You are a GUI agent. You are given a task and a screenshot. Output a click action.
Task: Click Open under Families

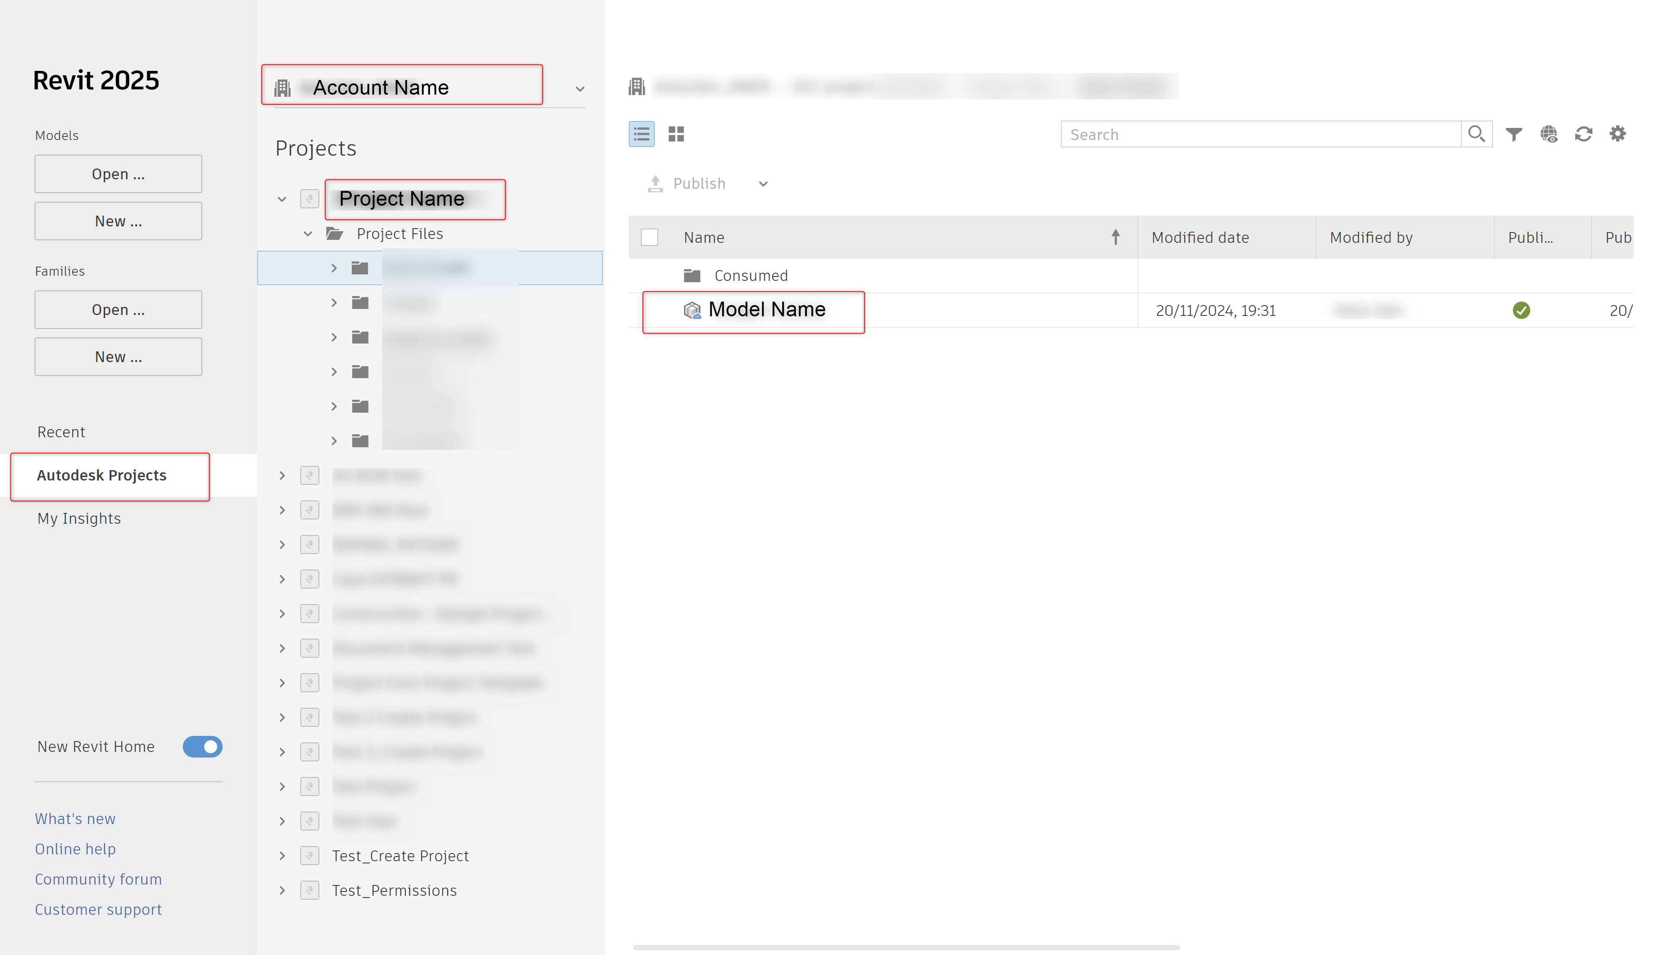click(118, 309)
